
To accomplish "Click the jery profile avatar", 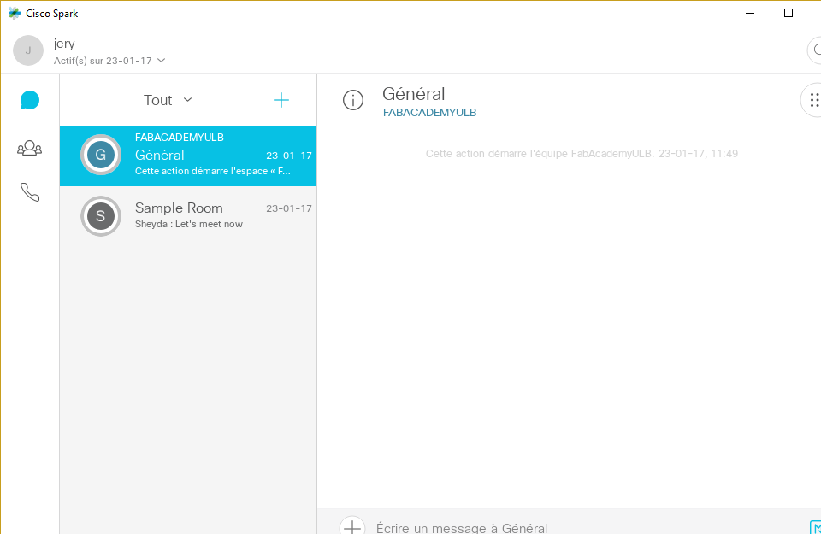I will [28, 50].
